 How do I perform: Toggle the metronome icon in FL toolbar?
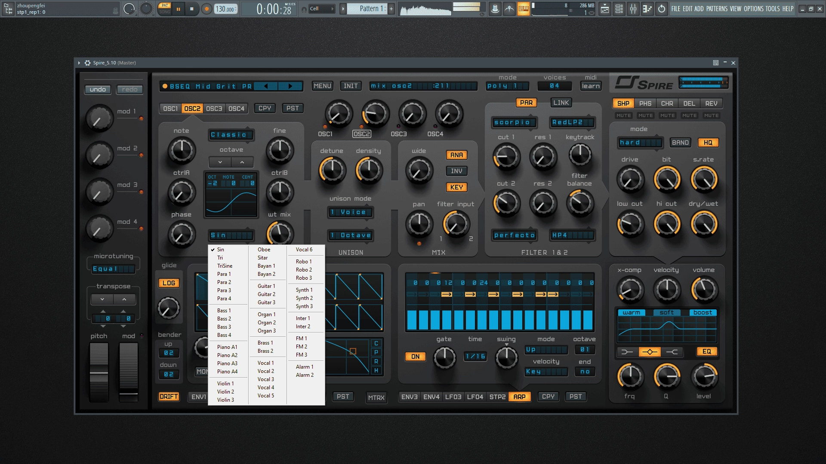tap(495, 9)
